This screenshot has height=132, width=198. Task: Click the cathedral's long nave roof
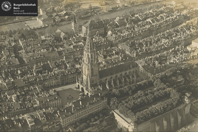[x=118, y=69]
